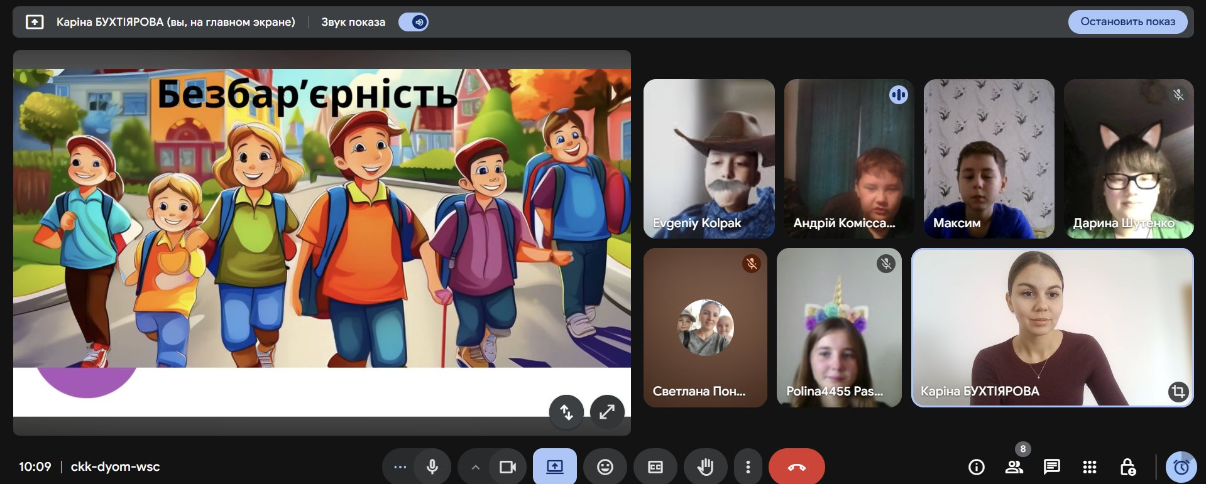This screenshot has width=1206, height=484.
Task: Open the activities grid icon
Action: pyautogui.click(x=1090, y=467)
